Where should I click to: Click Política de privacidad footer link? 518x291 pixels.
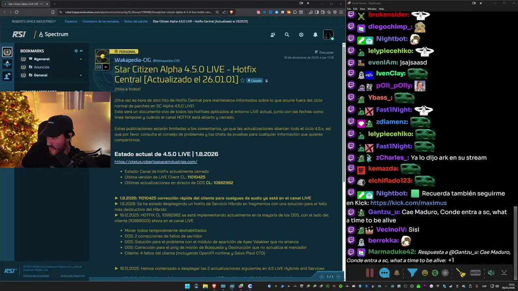(36, 276)
